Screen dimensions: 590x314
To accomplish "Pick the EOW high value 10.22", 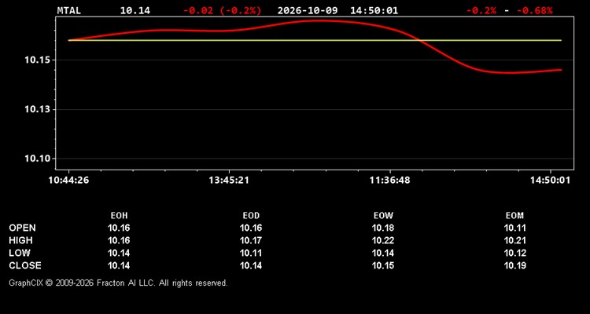I will pos(383,240).
